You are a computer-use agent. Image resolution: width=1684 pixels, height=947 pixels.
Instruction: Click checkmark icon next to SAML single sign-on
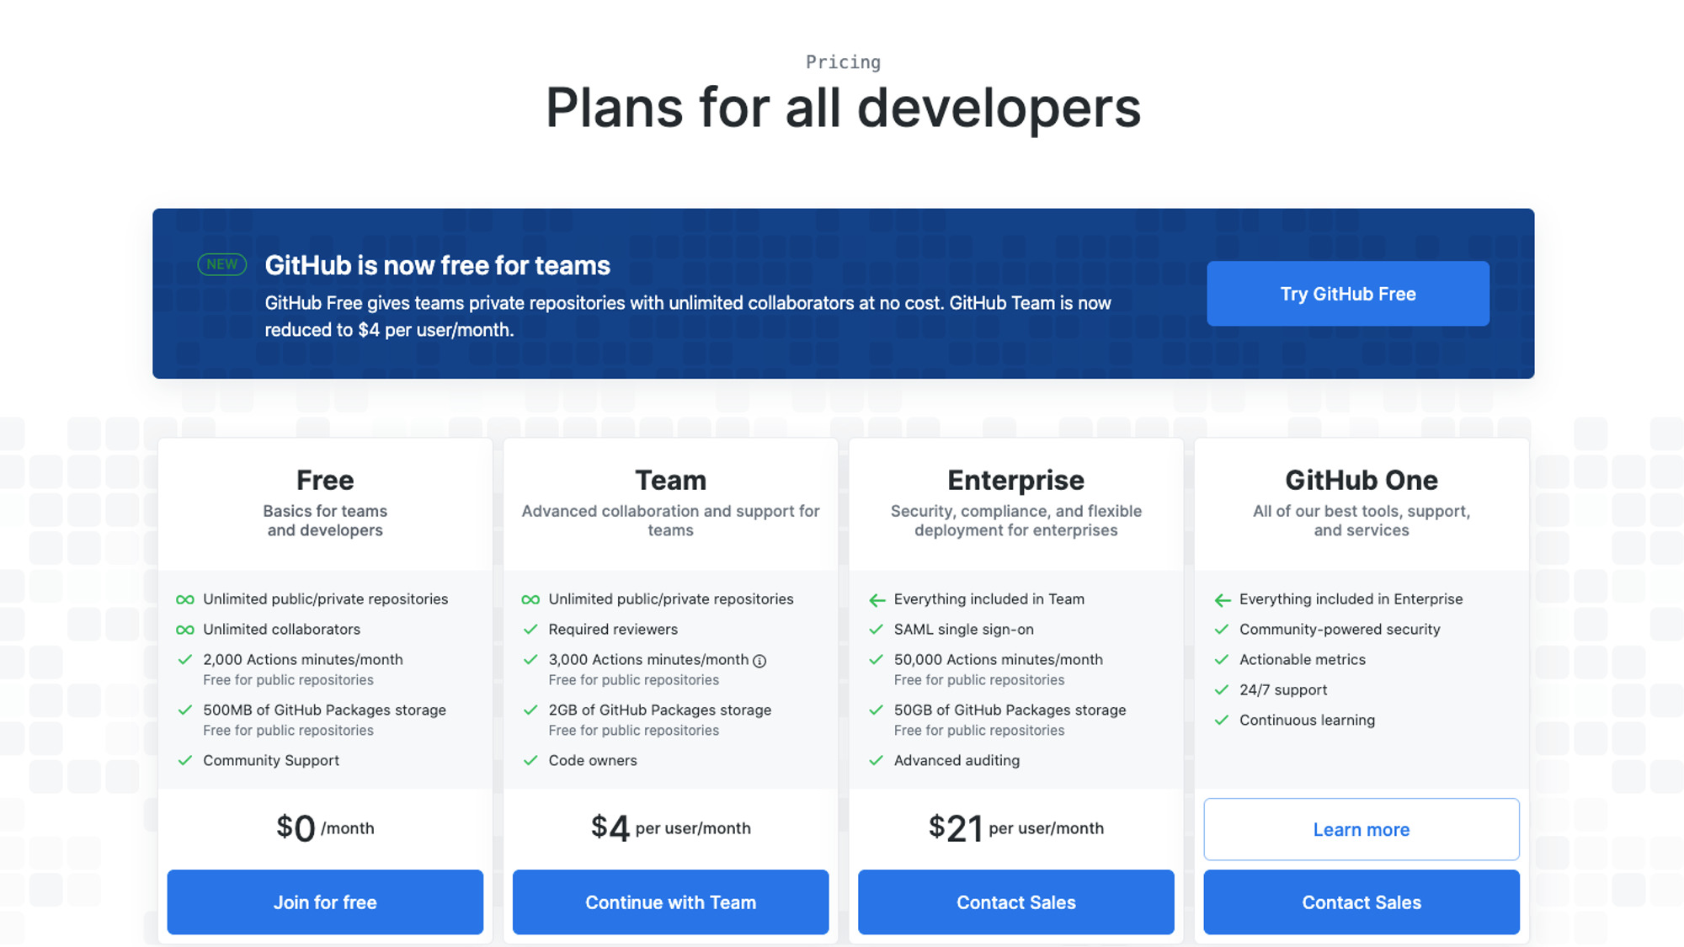876,630
